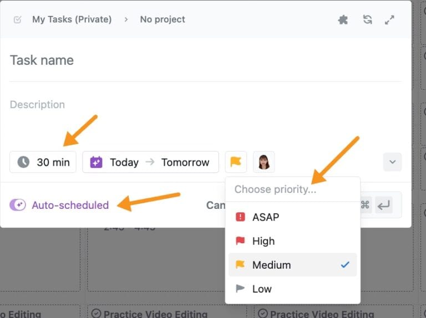This screenshot has height=318, width=426.
Task: Check off the Practice Video Editing task
Action: (x=96, y=314)
